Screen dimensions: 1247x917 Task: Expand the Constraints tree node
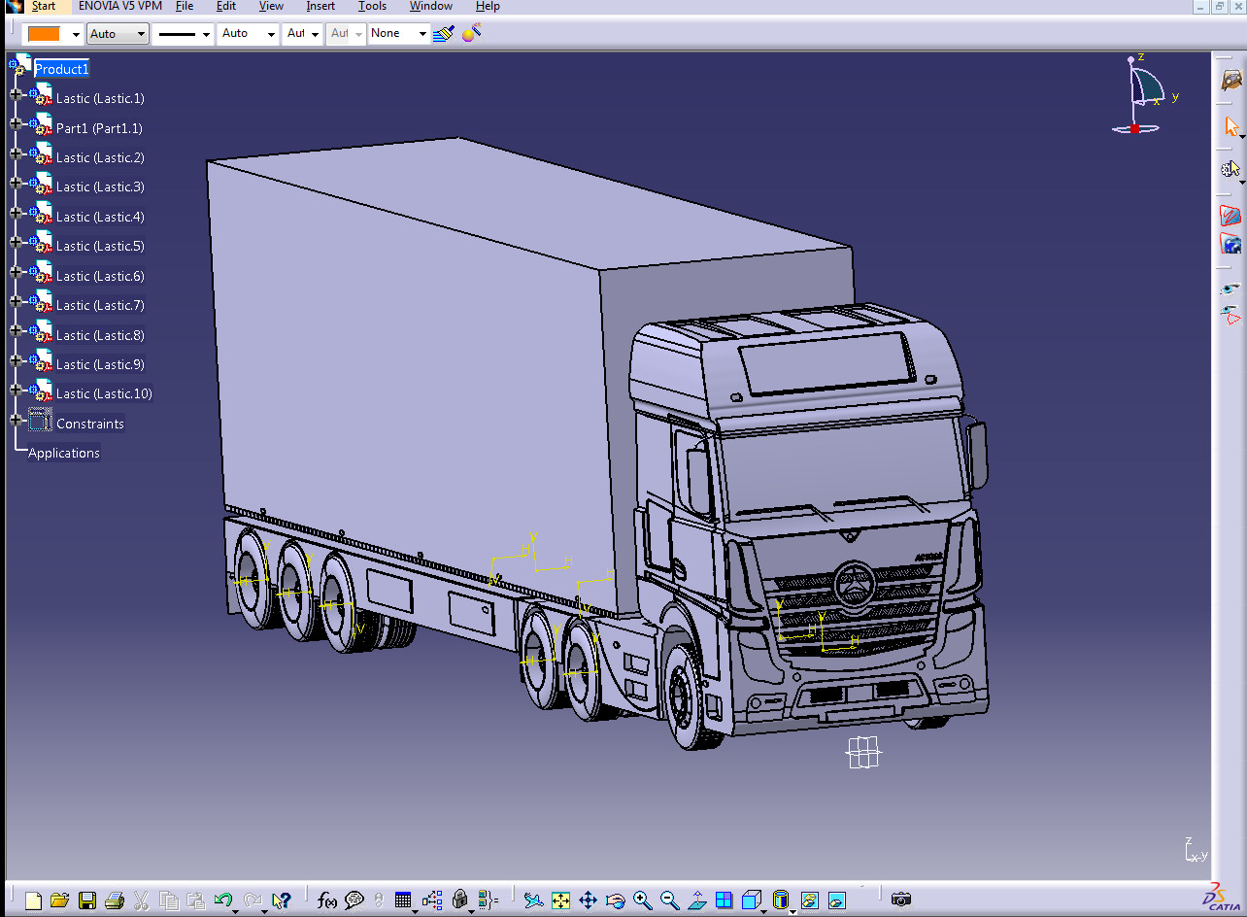click(x=15, y=421)
